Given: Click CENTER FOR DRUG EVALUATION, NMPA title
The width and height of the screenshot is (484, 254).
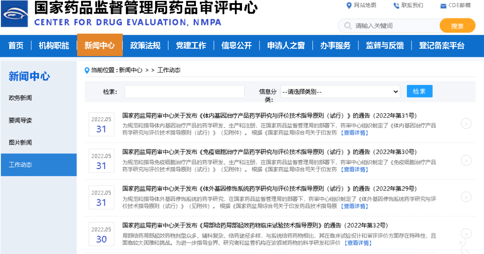Looking at the screenshot, I should pos(128,22).
